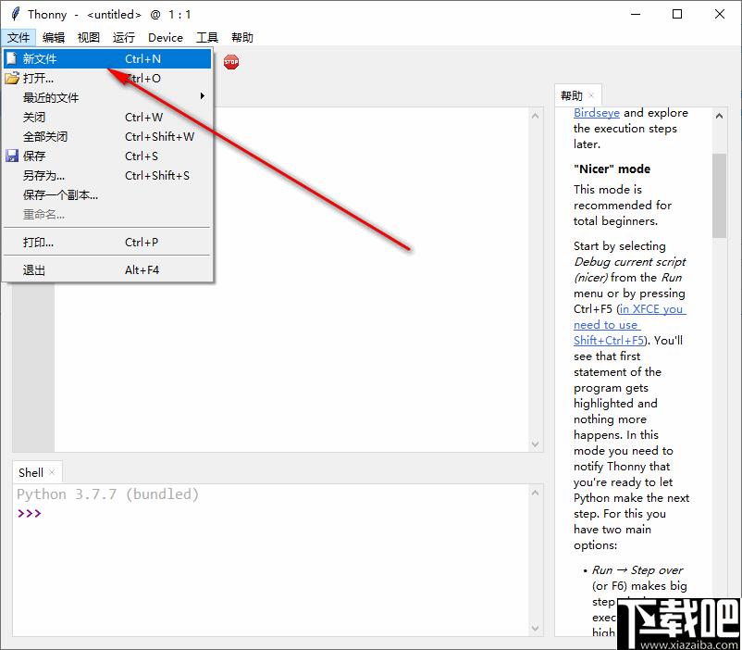Expand the 最近的文件 submenu arrow
The width and height of the screenshot is (742, 650).
(203, 96)
